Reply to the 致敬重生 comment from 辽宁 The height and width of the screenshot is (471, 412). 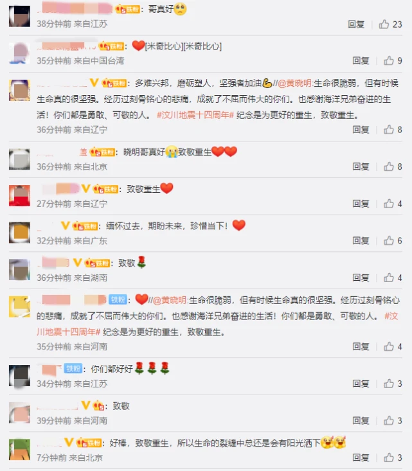[x=361, y=204]
